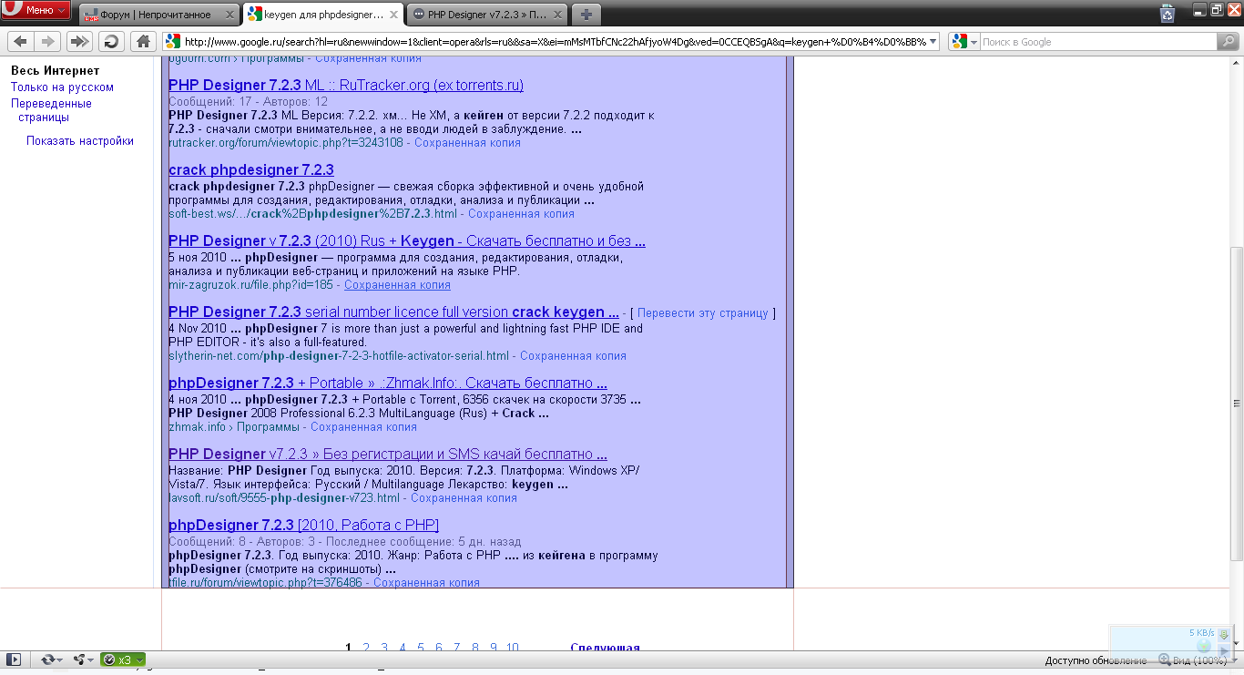
Task: Click the search magnifier button
Action: tap(1228, 42)
